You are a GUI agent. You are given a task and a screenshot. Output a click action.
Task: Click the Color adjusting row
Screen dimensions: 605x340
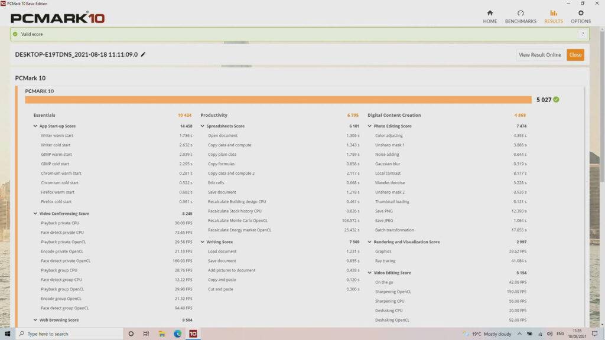[450, 136]
